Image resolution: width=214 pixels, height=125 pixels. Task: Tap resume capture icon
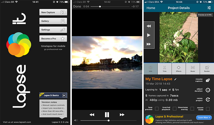pyautogui.click(x=208, y=80)
